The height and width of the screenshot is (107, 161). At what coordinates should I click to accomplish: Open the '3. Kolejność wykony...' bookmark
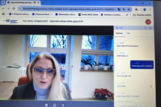(x=19, y=14)
